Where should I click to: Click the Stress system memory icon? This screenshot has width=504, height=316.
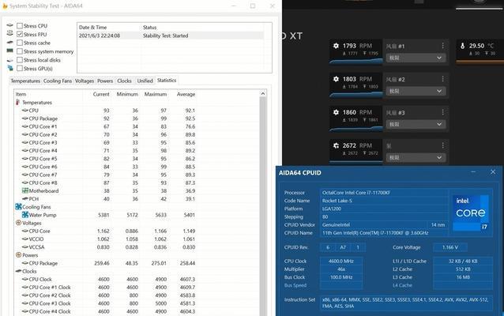(10, 51)
